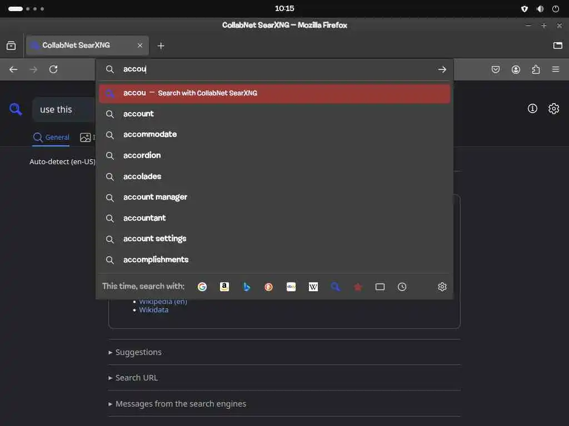The height and width of the screenshot is (426, 569).
Task: Select the "accountant" suggestion
Action: coord(274,218)
